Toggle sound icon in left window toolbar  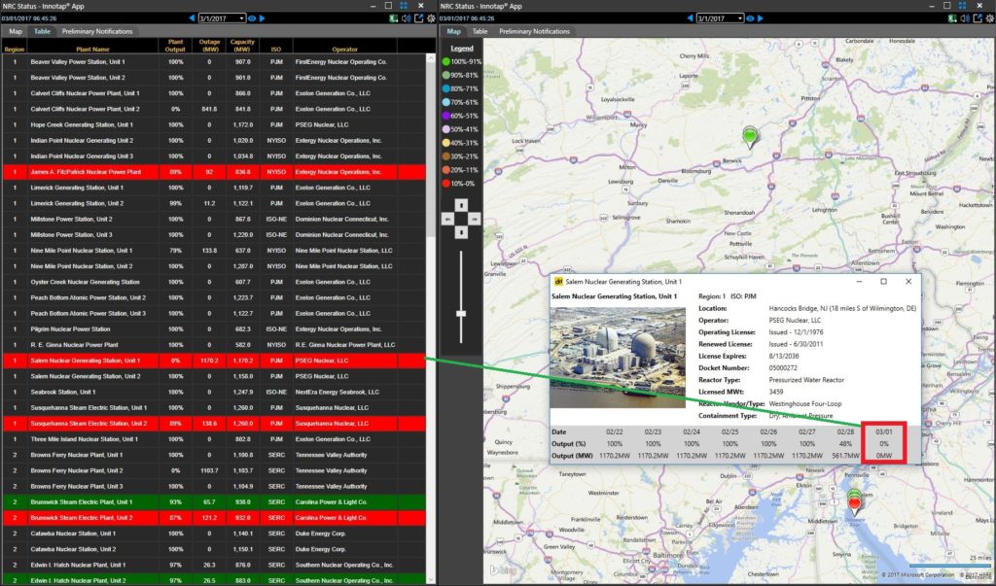pos(407,18)
